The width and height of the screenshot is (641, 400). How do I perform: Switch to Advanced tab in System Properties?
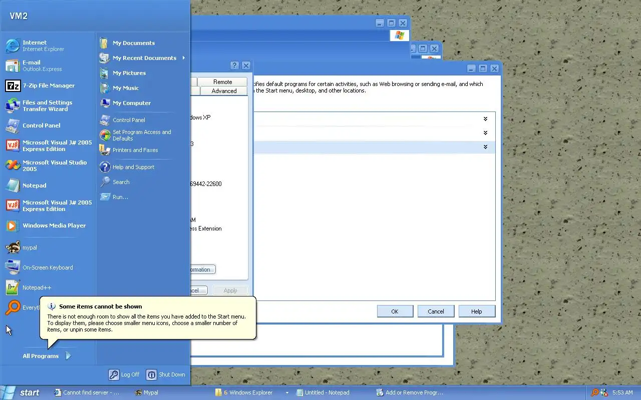pyautogui.click(x=224, y=91)
